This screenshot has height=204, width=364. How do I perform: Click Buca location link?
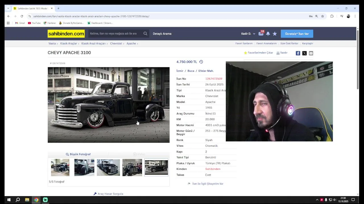(191, 71)
